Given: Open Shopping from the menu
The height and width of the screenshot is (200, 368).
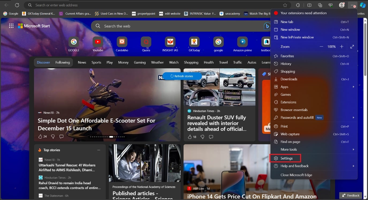Looking at the screenshot, I should pos(314,71).
